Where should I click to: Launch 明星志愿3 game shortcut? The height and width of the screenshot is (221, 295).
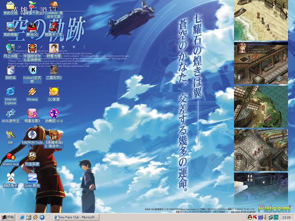32,113
